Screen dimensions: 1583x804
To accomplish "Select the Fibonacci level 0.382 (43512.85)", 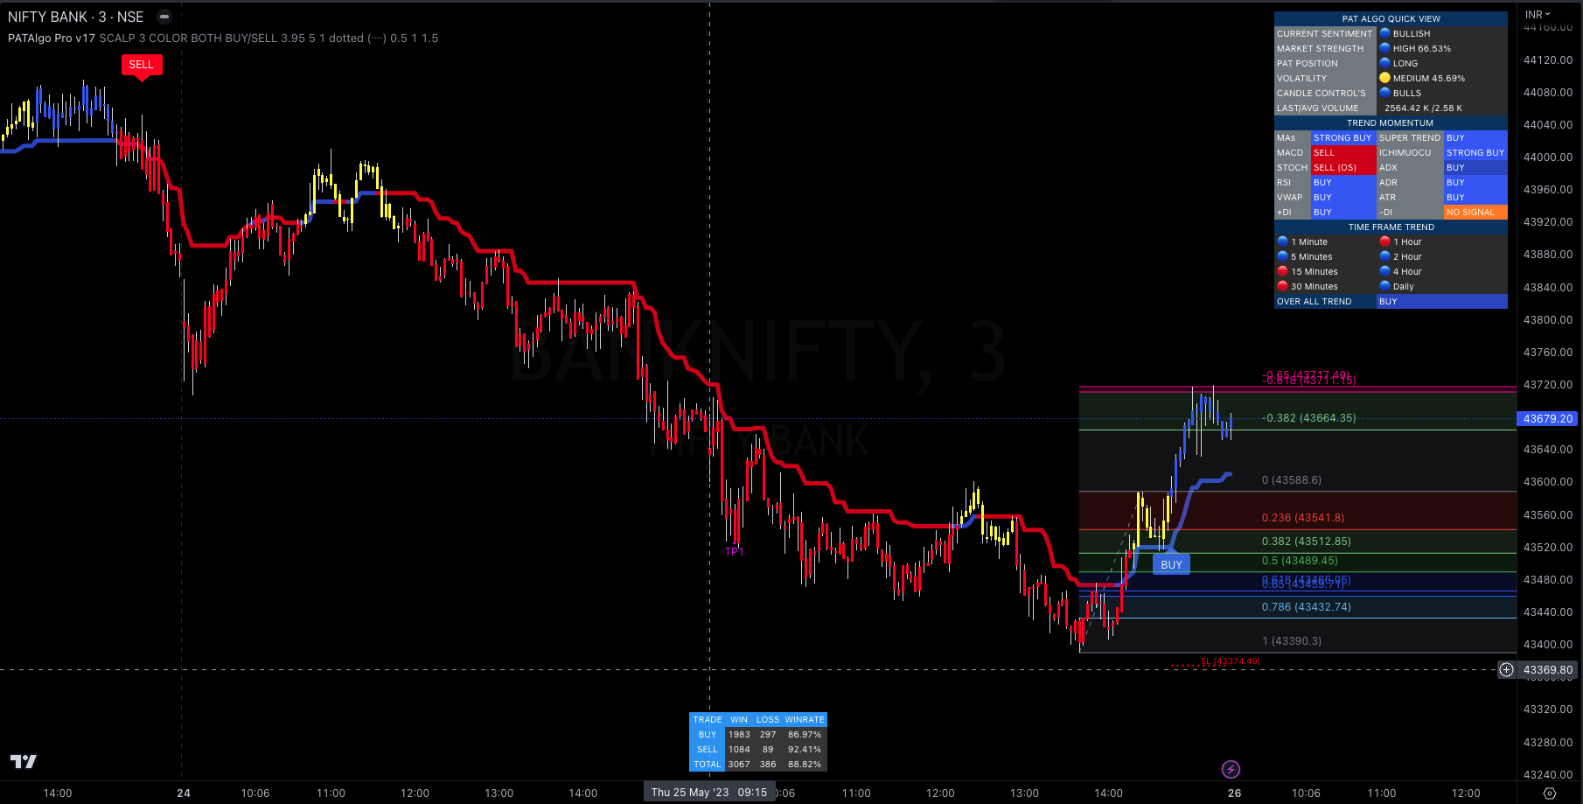I will click(1307, 542).
